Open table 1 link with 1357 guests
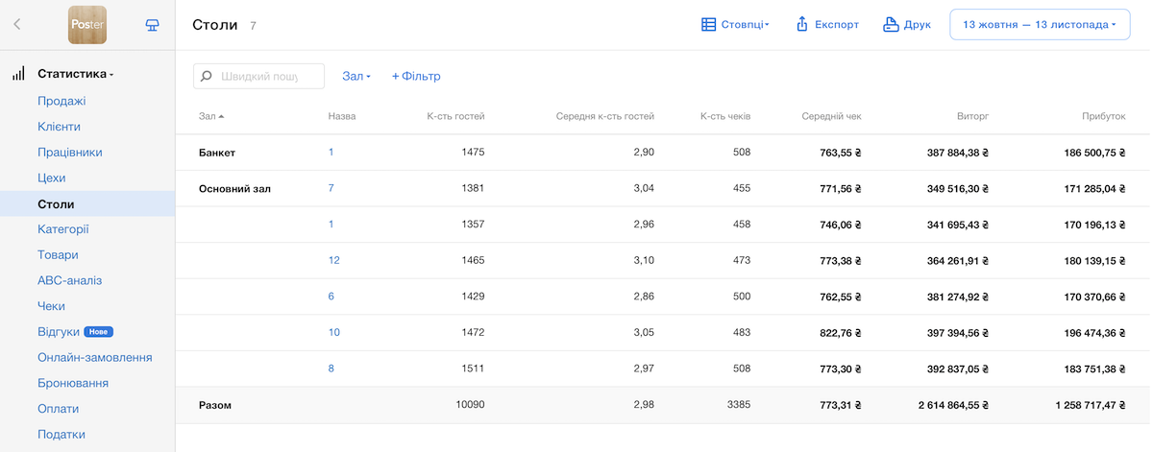 point(331,225)
